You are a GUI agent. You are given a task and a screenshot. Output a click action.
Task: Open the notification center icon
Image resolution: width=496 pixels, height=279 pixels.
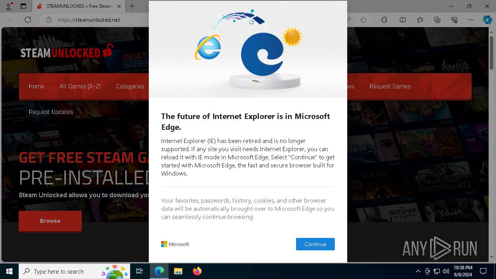[x=483, y=271]
